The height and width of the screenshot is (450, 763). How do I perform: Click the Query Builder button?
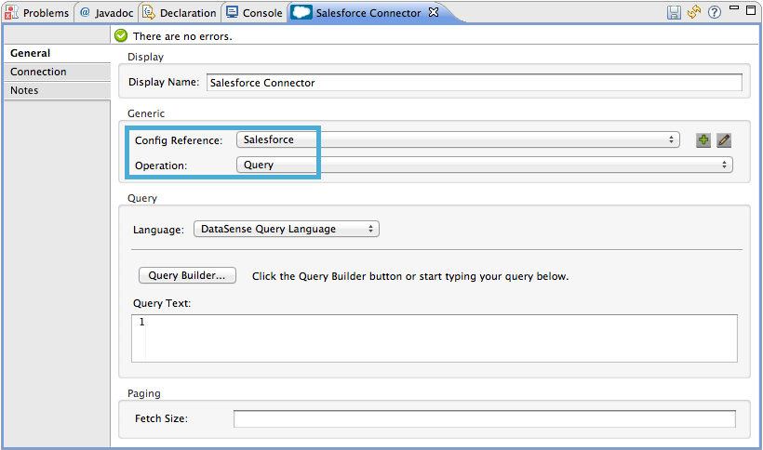pyautogui.click(x=187, y=275)
